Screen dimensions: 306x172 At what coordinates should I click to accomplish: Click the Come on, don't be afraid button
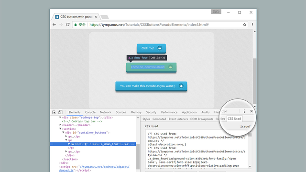pyautogui.click(x=151, y=67)
